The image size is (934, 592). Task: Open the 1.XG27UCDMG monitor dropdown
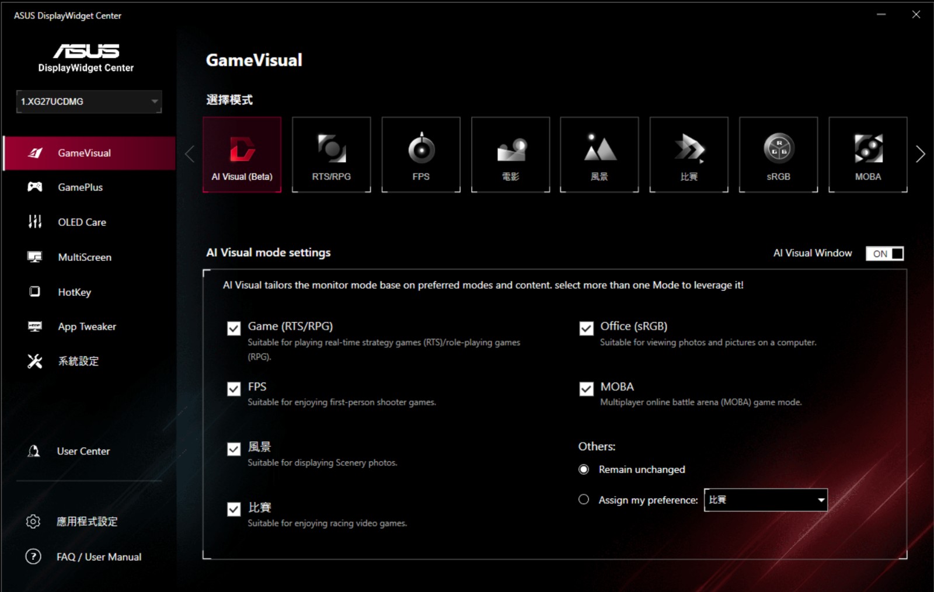[89, 102]
